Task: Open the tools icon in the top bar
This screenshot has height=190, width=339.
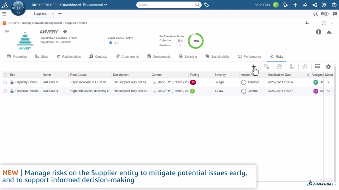Action: (x=324, y=5)
